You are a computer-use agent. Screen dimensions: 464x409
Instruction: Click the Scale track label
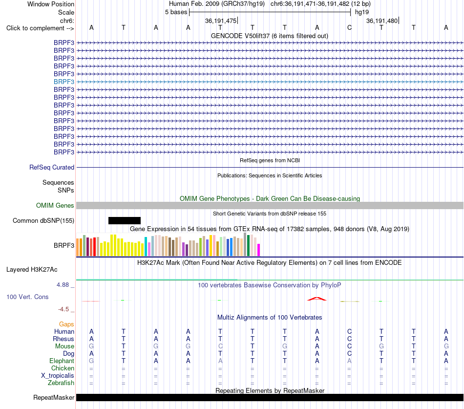point(66,12)
